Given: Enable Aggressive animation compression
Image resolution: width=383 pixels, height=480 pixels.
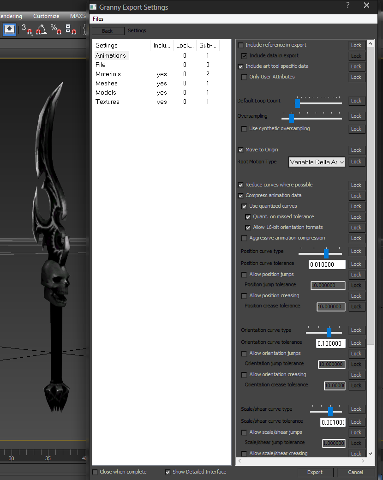Looking at the screenshot, I should pos(244,238).
